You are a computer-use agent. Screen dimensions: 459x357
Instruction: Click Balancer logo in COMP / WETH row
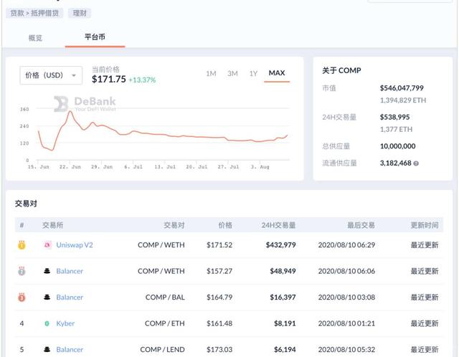47,271
